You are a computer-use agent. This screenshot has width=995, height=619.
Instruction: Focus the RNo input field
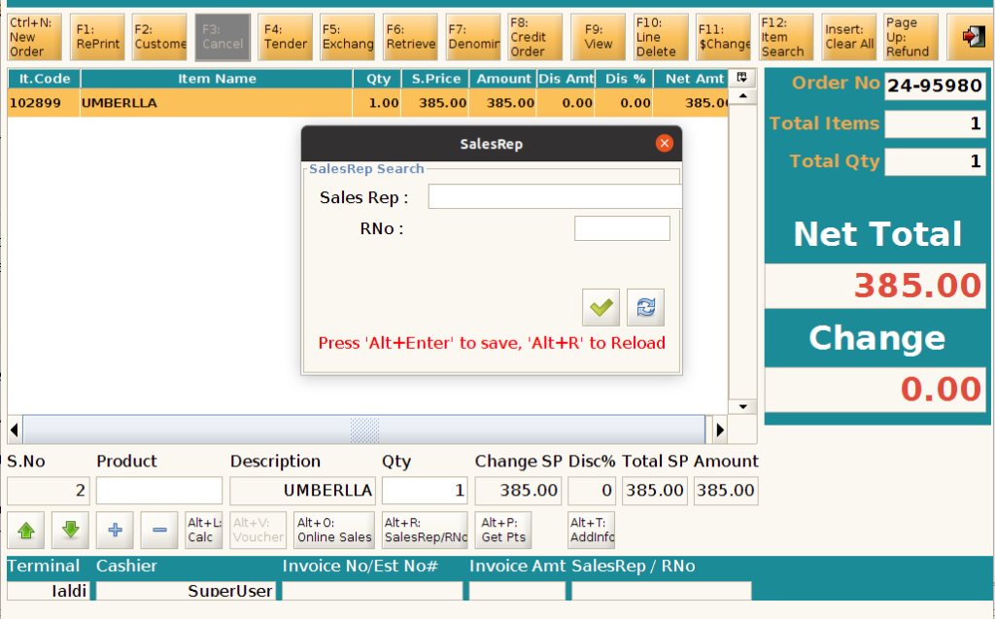tap(622, 228)
